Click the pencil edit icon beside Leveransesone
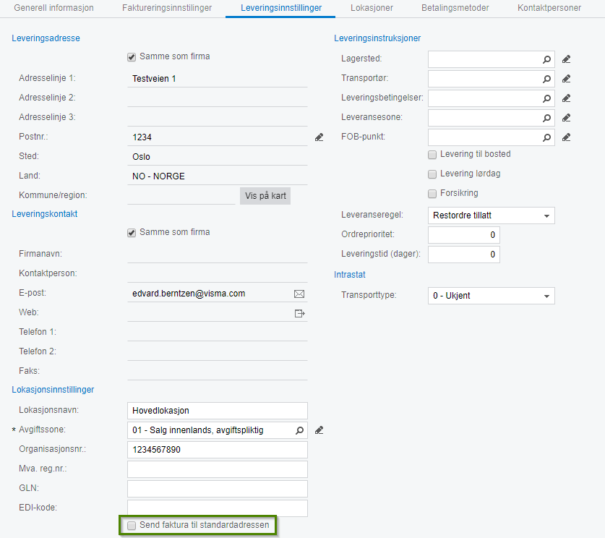 [567, 118]
